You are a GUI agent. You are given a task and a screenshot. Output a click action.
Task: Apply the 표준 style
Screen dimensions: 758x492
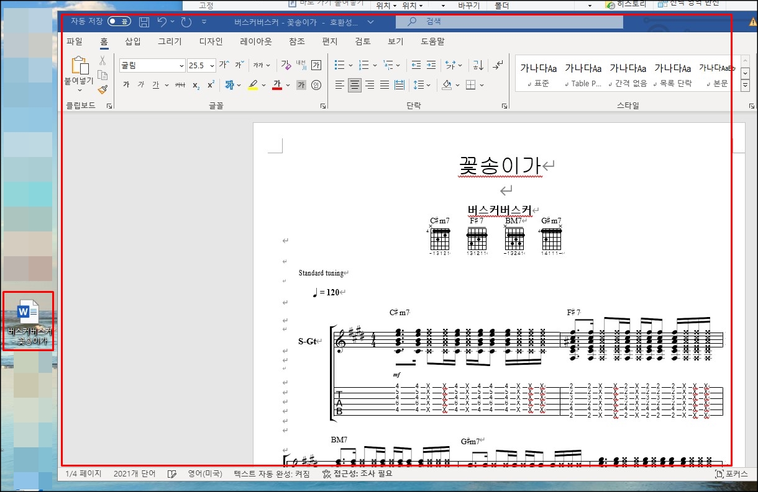coord(539,74)
